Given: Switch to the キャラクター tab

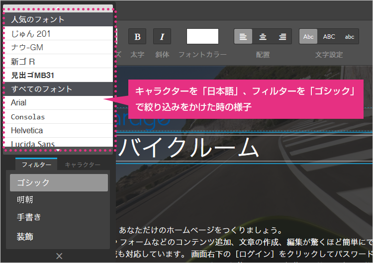Looking at the screenshot, I should (x=83, y=165).
